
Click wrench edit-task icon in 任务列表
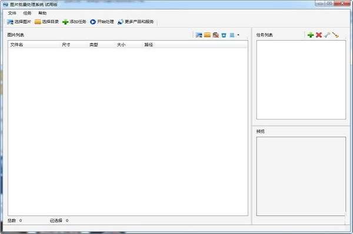pyautogui.click(x=327, y=35)
